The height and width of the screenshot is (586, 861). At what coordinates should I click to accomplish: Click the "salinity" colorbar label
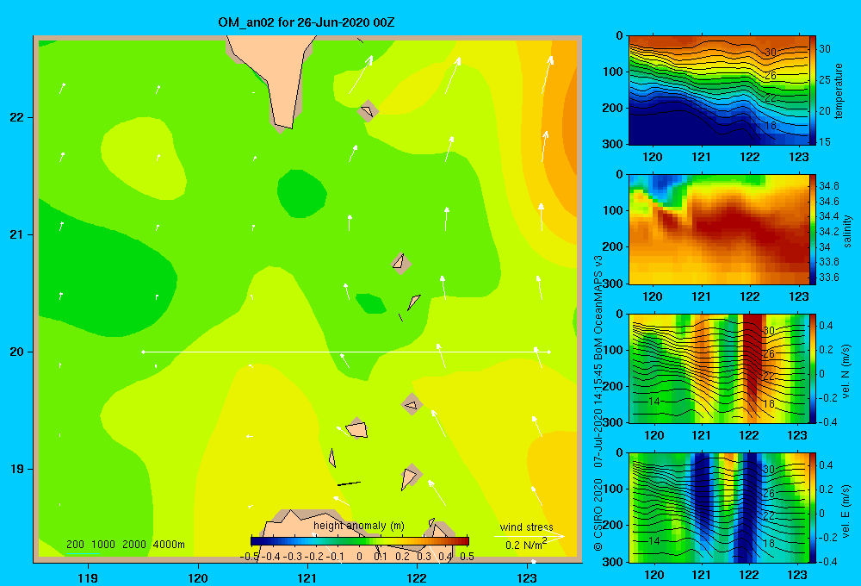pos(848,231)
